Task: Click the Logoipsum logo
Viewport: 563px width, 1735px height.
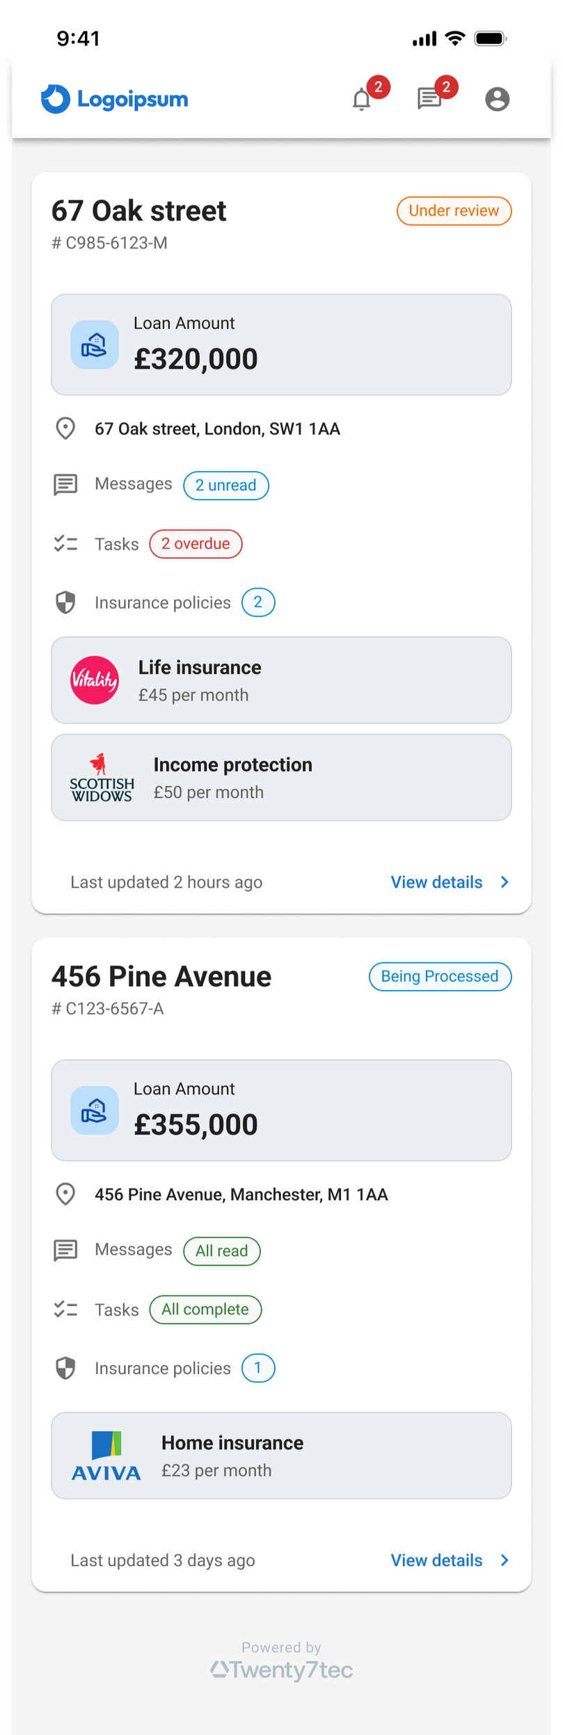Action: [115, 99]
